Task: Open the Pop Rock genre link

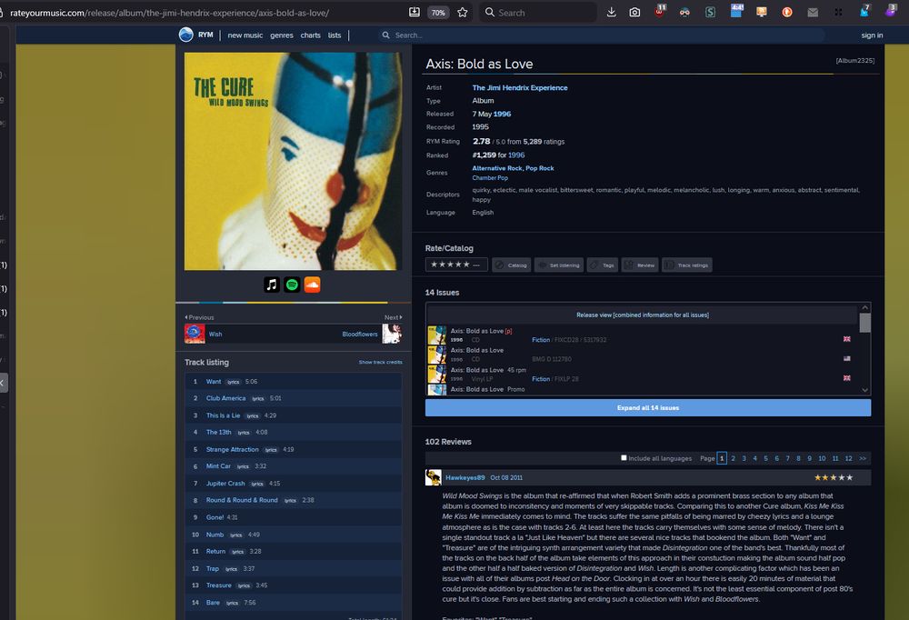Action: [x=540, y=168]
